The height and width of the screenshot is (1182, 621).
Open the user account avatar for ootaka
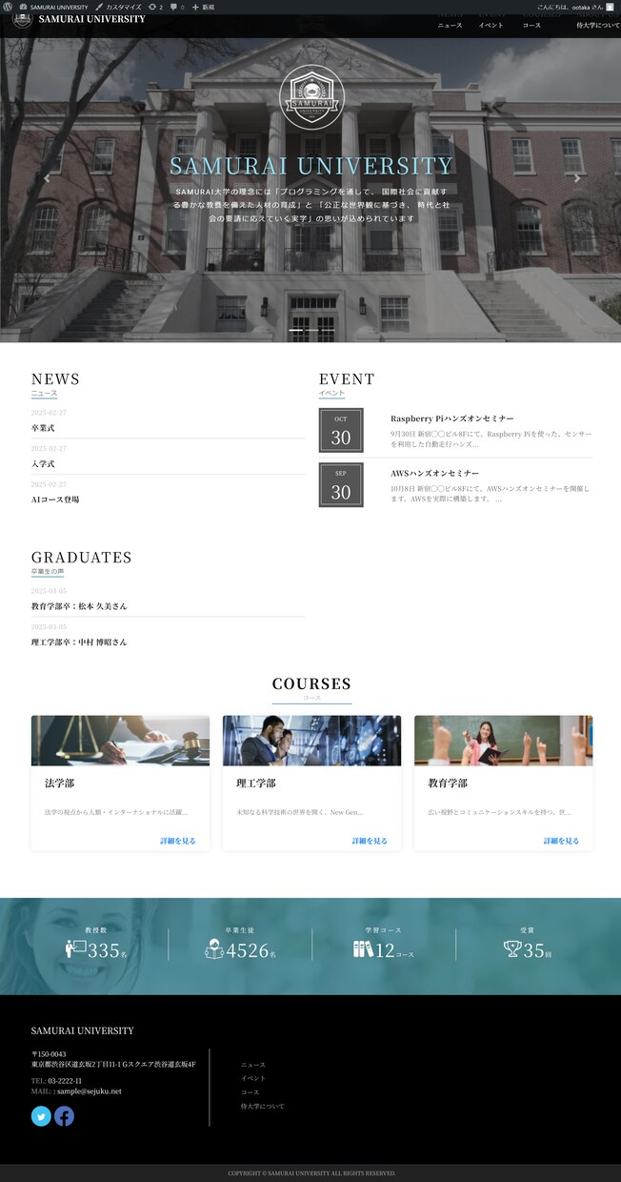[x=610, y=7]
